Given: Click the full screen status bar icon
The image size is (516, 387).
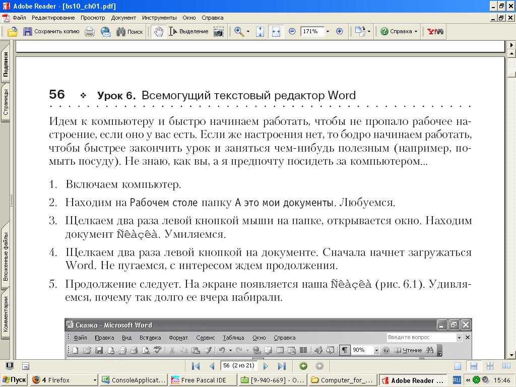Looking at the screenshot, I should tap(10, 366).
